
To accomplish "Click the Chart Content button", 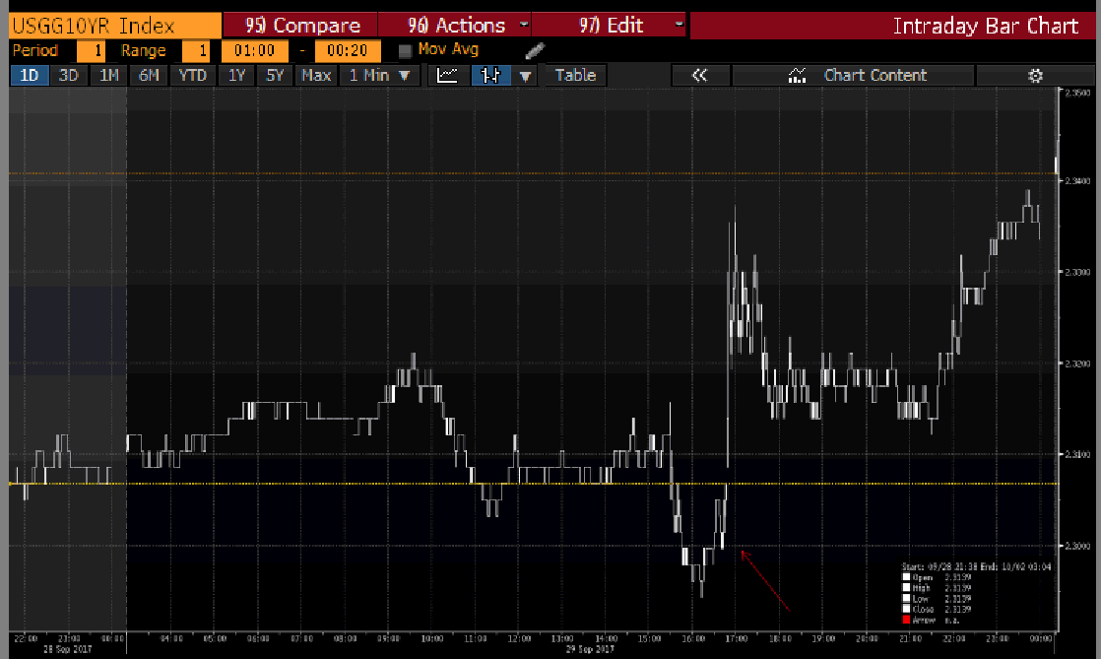I will [x=858, y=75].
